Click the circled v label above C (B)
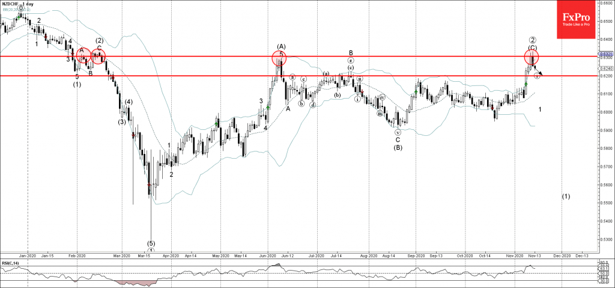The width and height of the screenshot is (615, 288). [x=397, y=132]
